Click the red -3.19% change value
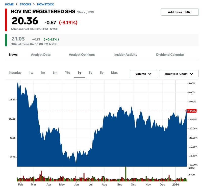202x189 pixels. 68,22
